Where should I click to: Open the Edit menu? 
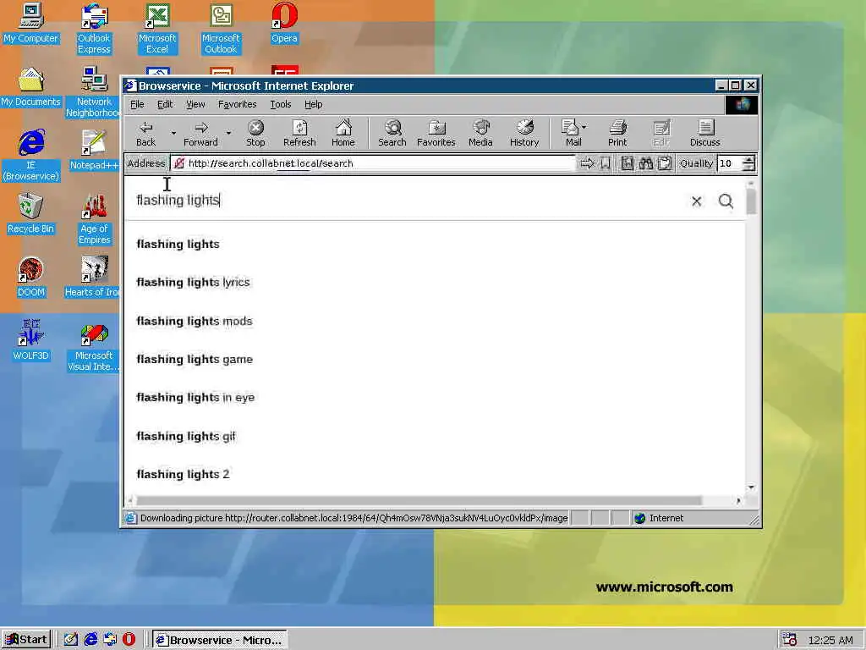165,104
